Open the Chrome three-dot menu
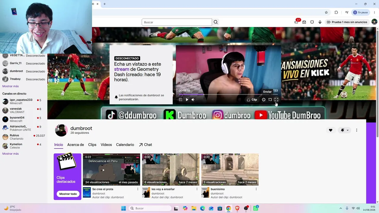379x213 pixels. point(374,12)
